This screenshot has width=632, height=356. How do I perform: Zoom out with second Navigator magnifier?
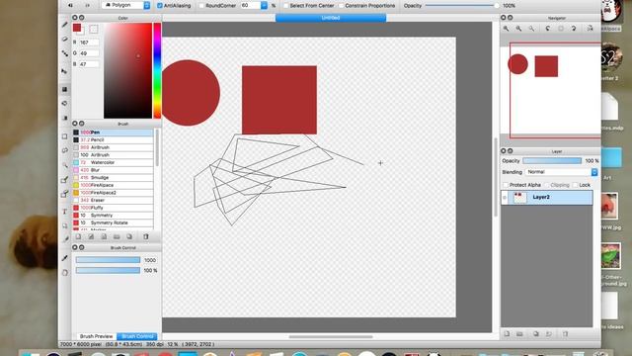click(x=518, y=29)
